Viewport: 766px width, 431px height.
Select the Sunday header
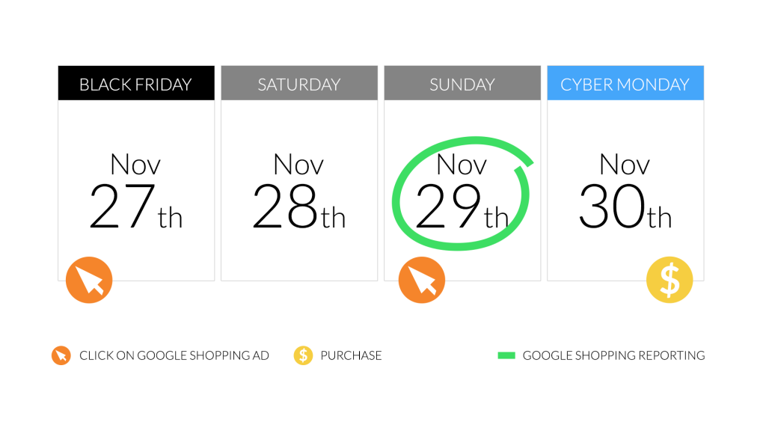pos(462,83)
